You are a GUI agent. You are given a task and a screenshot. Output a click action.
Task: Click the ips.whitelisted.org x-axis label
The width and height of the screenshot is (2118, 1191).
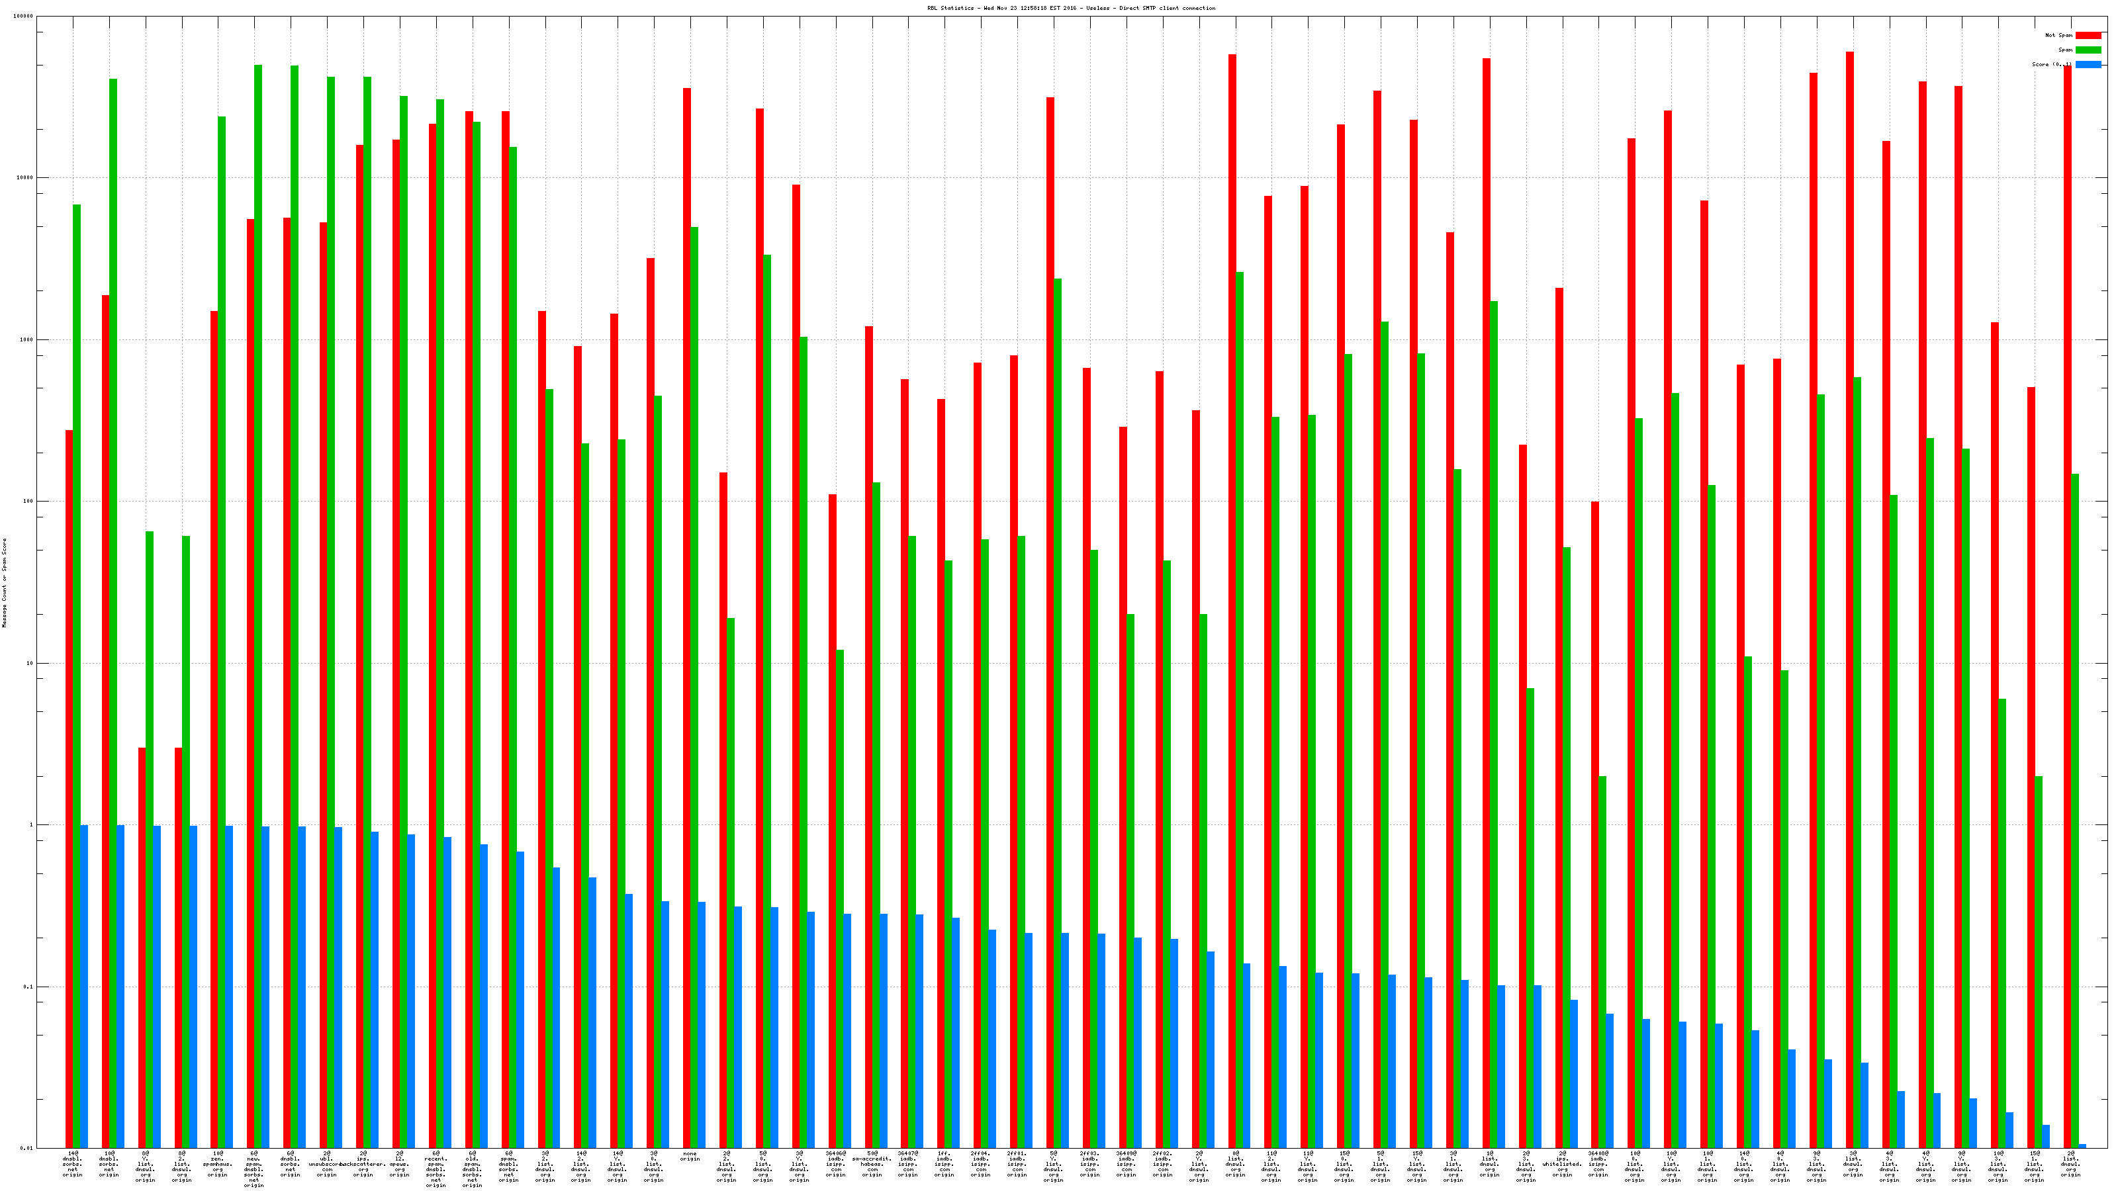[x=1562, y=1164]
